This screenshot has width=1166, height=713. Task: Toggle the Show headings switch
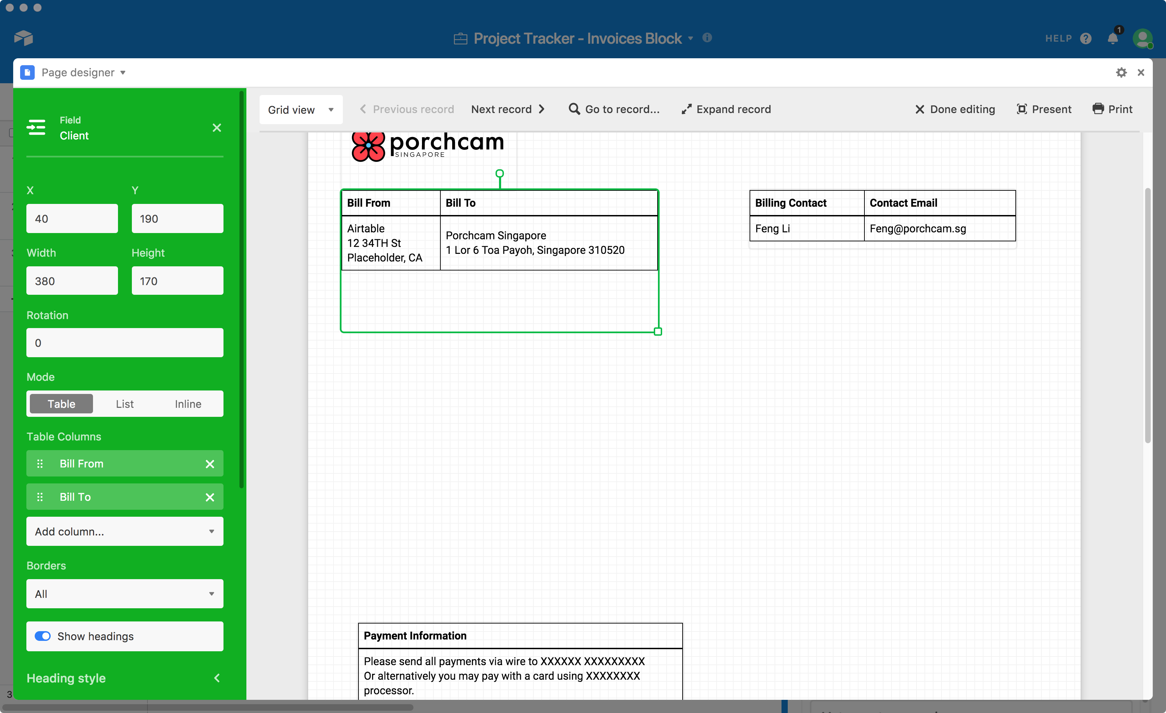43,636
